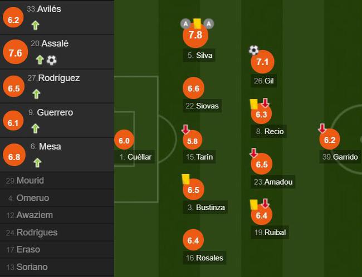Viewport: 362px width, 277px height.
Task: Select unused substitute 4. Omeruo row
Action: pyautogui.click(x=57, y=198)
